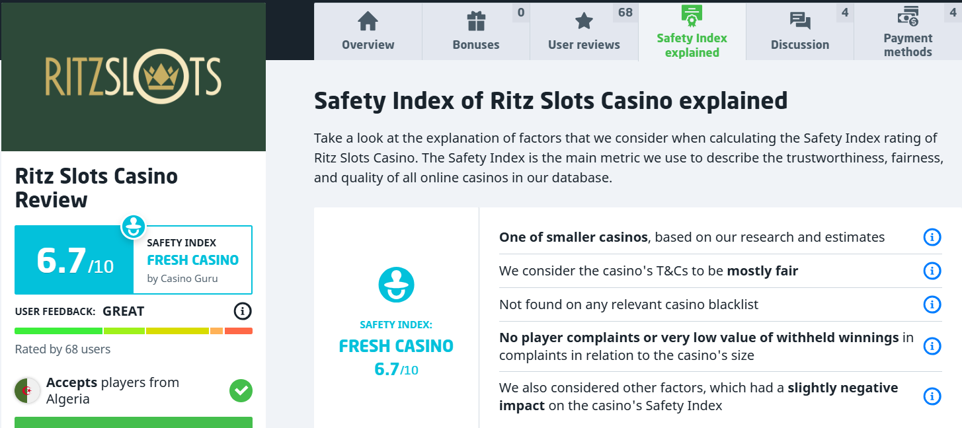
Task: Click the User reviews star icon
Action: tap(584, 21)
